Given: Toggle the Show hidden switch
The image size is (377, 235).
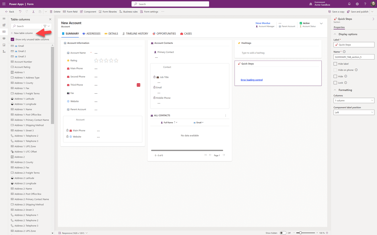Looking at the screenshot, I should point(283,233).
